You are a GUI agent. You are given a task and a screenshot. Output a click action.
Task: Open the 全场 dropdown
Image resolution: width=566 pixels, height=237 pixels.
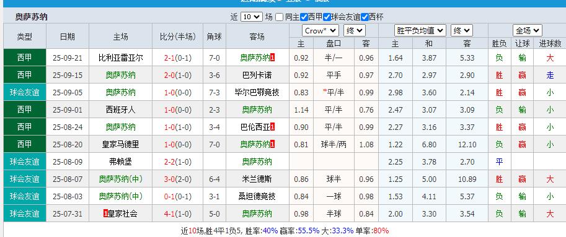point(528,30)
